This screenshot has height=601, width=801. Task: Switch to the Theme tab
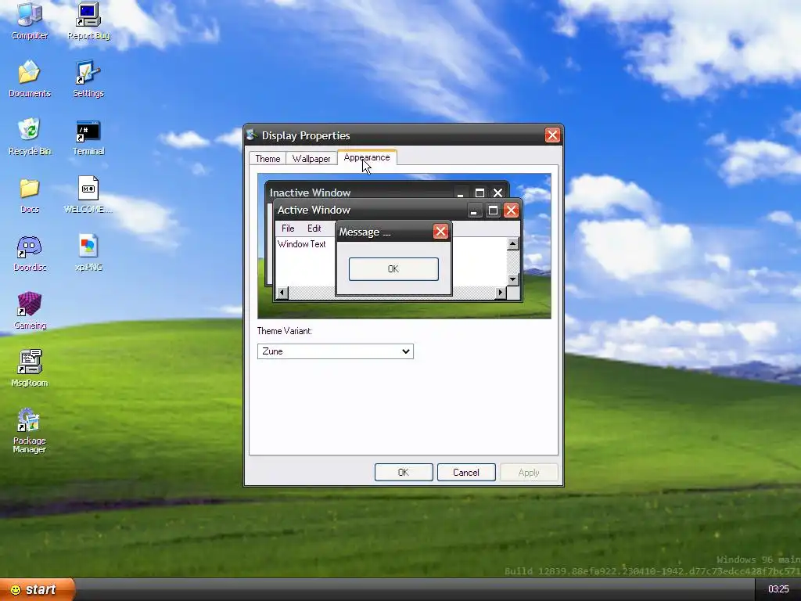pos(268,158)
